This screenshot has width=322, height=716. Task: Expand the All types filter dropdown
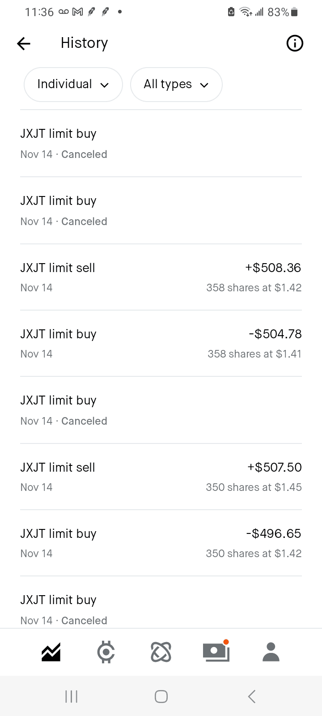pos(176,85)
